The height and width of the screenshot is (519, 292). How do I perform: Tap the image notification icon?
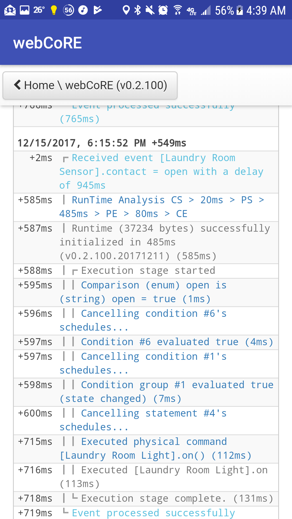pyautogui.click(x=25, y=10)
